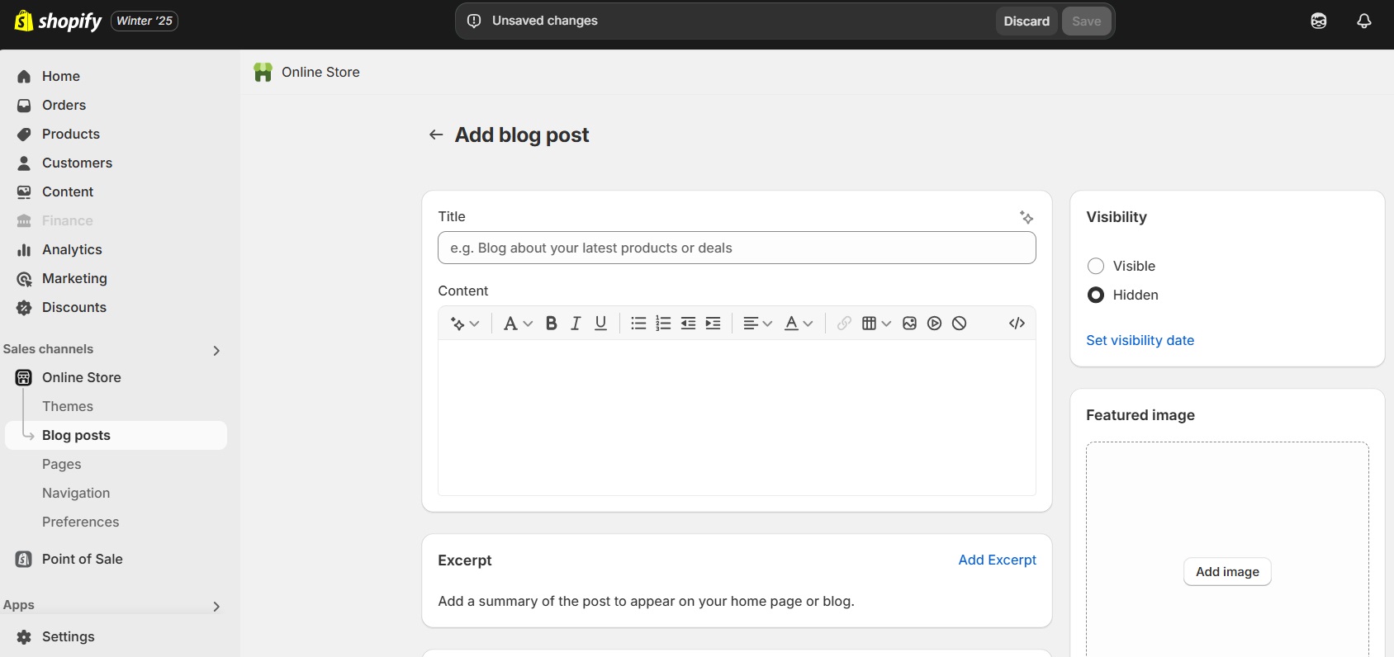Click the back arrow beside Add blog post
Viewport: 1394px width, 657px height.
click(436, 135)
